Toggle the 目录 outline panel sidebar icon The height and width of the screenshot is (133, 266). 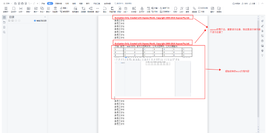tap(5, 17)
